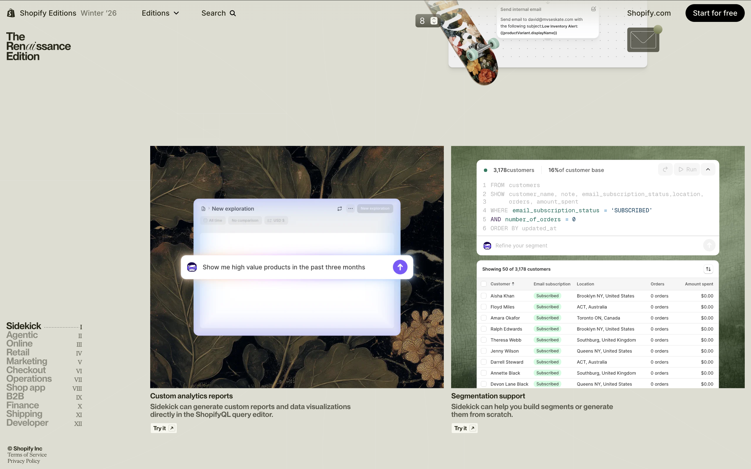Open the USD $ currency filter

click(x=276, y=220)
